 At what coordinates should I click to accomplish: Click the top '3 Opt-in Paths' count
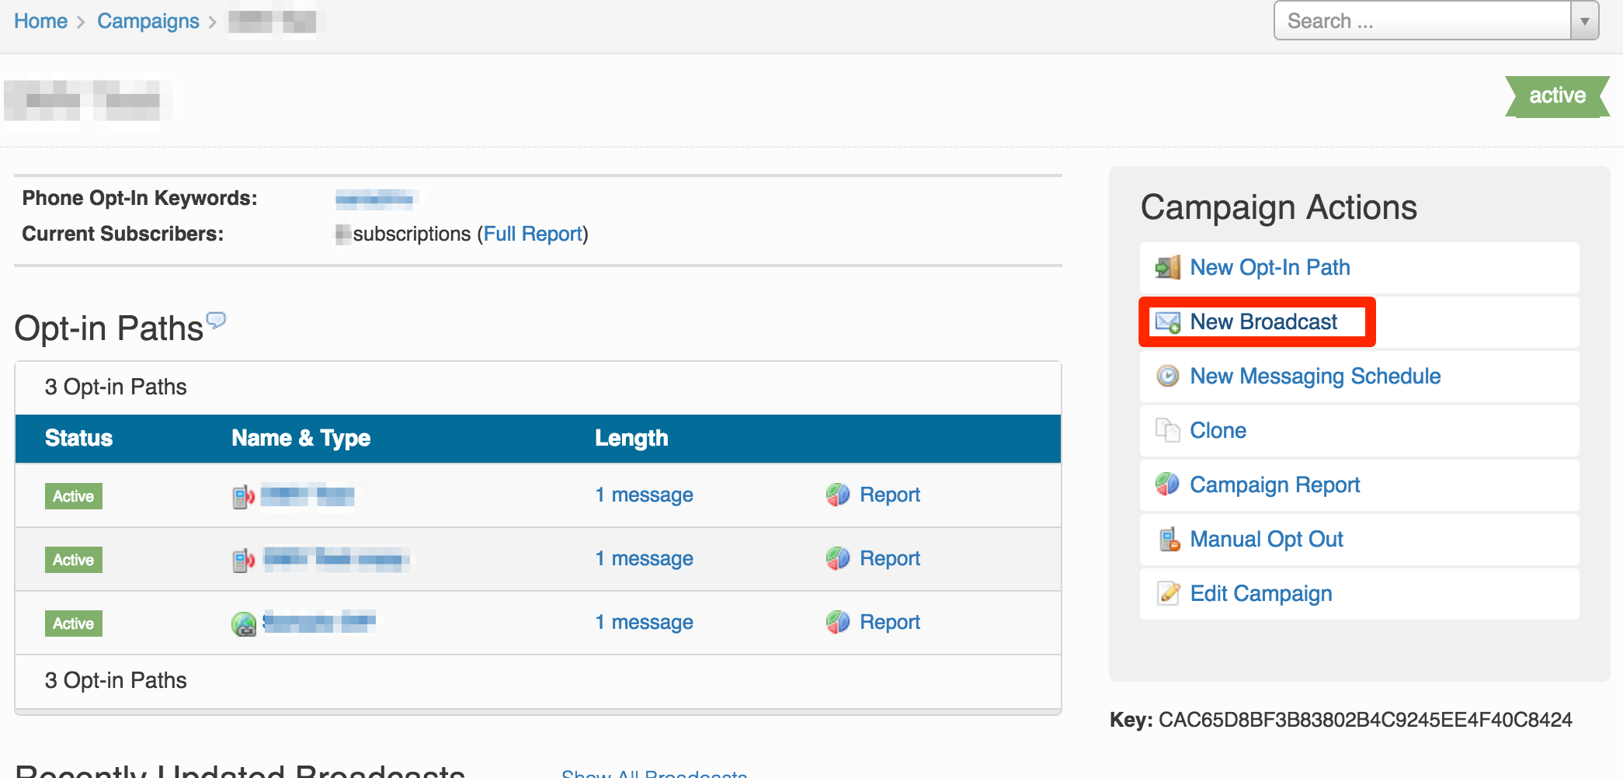(116, 387)
